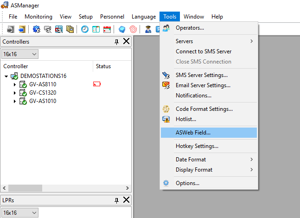Select GV-AS8110 in the controller tree

point(43,84)
